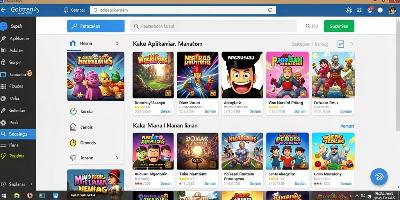The height and width of the screenshot is (200, 400).
Task: Open the settings gear icon at top right
Action: coord(349,10)
